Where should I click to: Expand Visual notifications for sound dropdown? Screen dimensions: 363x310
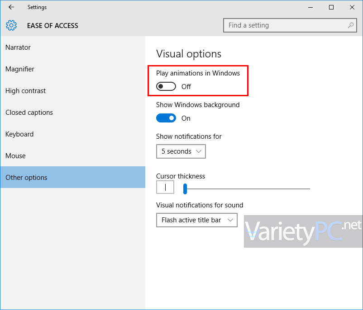click(196, 220)
